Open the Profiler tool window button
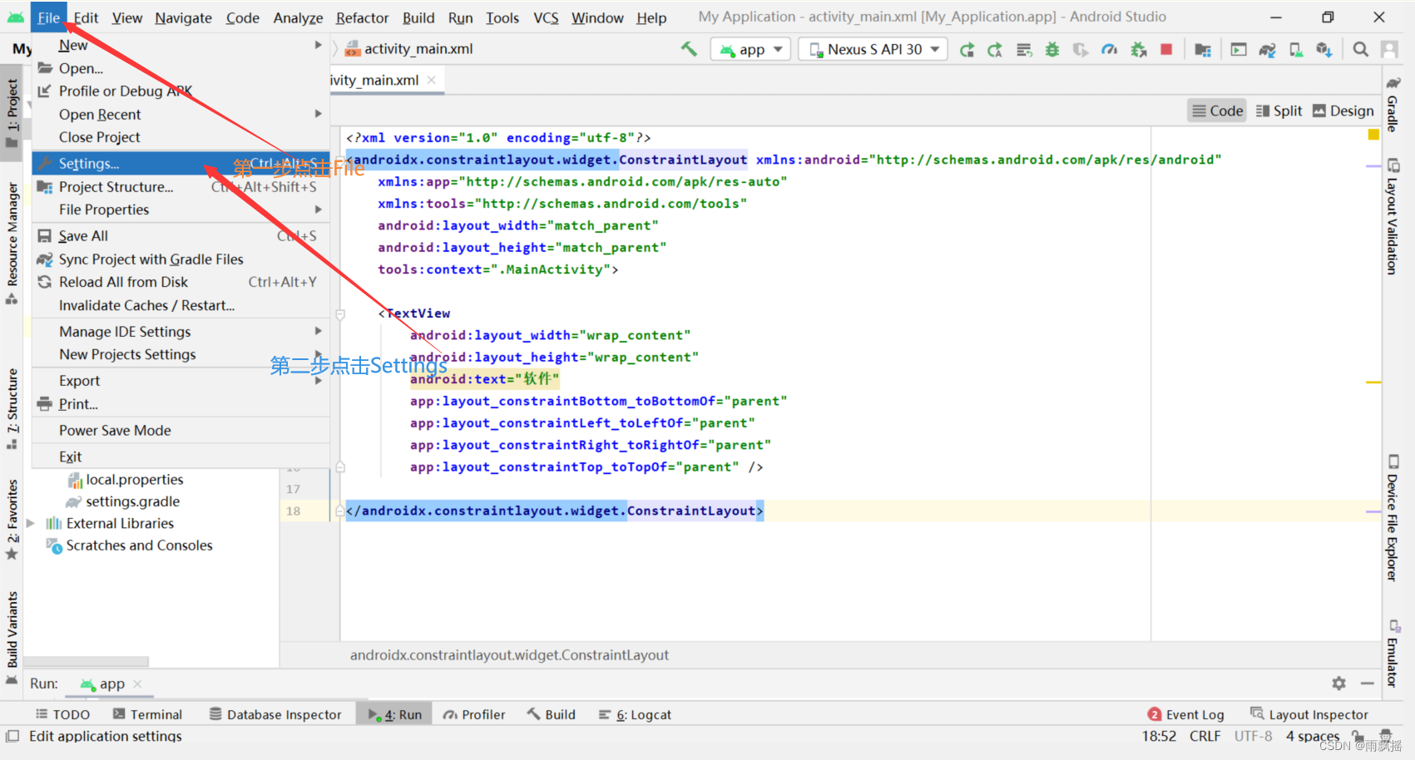Image resolution: width=1415 pixels, height=760 pixels. 474,714
